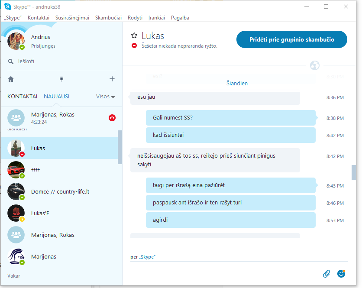Image resolution: width=362 pixels, height=288 pixels.
Task: Open Andrius's profile picture
Action: point(16,41)
